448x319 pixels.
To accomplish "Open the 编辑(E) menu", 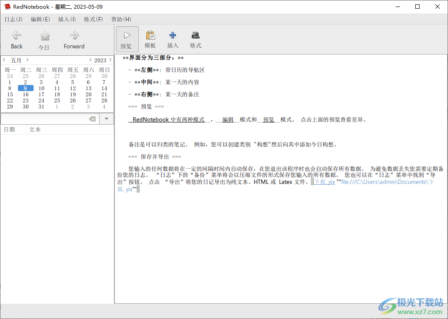I will (40, 19).
